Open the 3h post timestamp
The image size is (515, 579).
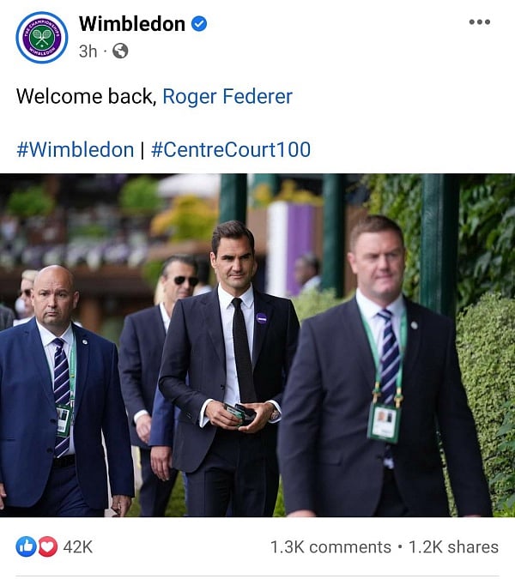(88, 51)
